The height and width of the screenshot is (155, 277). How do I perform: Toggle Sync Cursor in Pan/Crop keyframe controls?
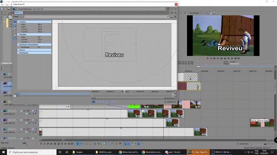93,102
